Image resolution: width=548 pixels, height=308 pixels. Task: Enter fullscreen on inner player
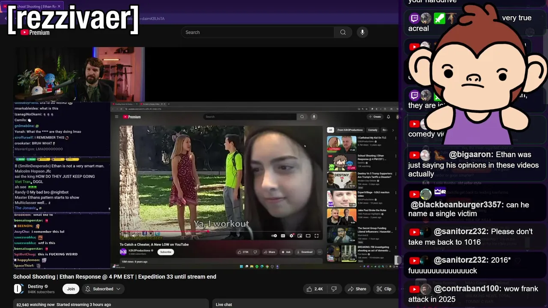pyautogui.click(x=316, y=236)
